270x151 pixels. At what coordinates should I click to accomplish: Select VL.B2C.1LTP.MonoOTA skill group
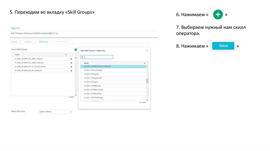(x=113, y=94)
